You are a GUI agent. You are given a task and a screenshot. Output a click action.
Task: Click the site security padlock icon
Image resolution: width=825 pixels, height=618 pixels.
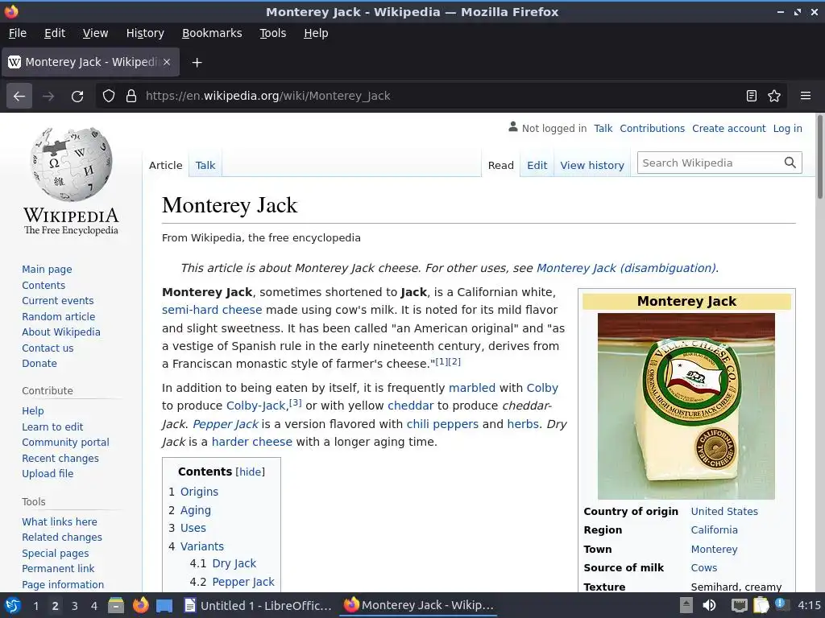(x=131, y=97)
